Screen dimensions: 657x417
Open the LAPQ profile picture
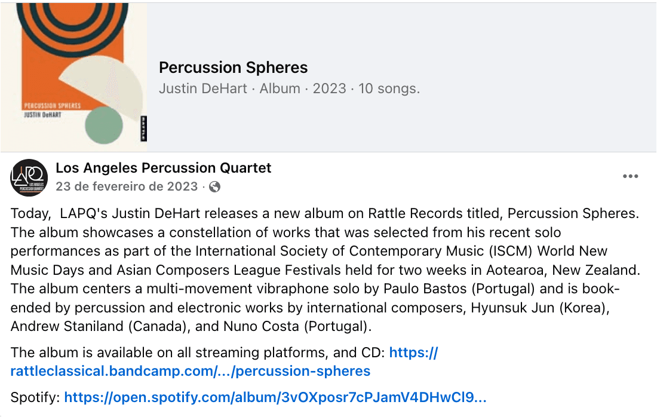tap(28, 177)
